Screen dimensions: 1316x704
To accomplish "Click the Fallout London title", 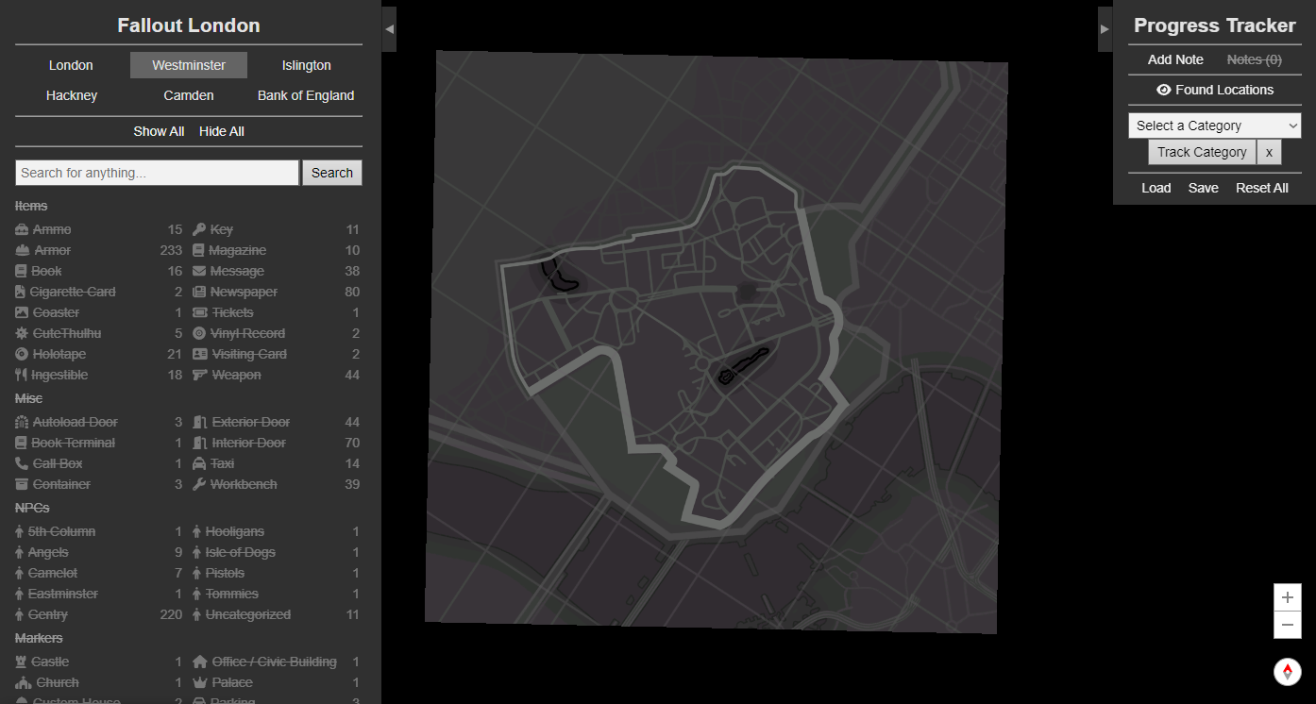I will tap(189, 25).
